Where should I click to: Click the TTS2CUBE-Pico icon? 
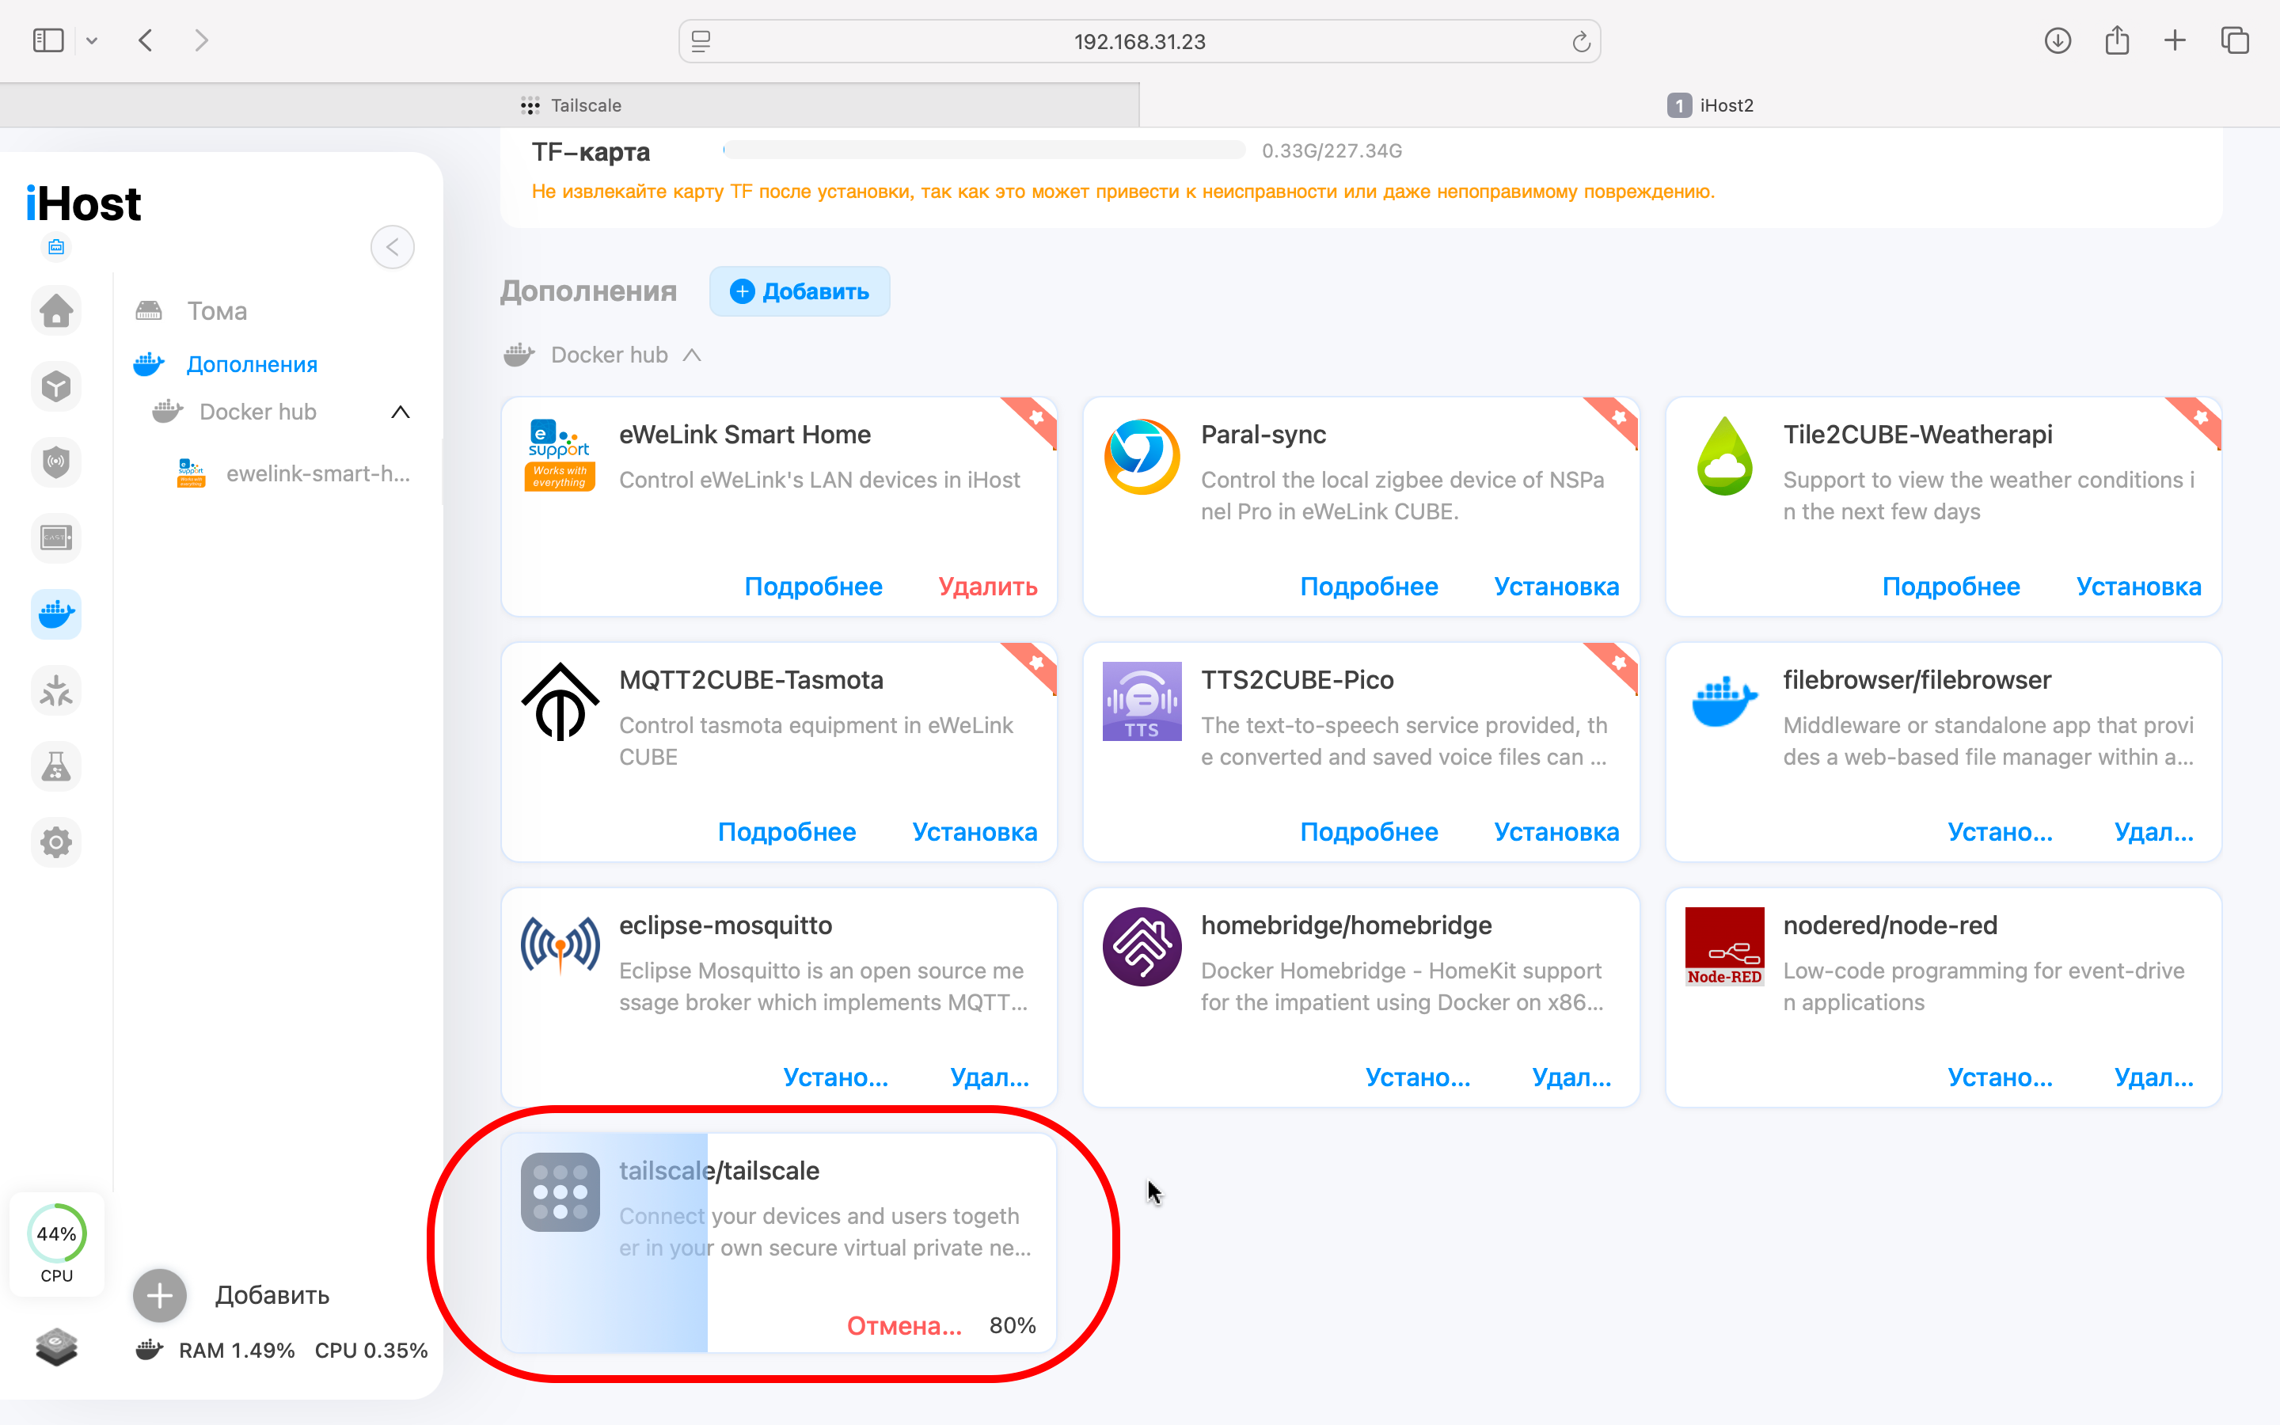point(1142,701)
